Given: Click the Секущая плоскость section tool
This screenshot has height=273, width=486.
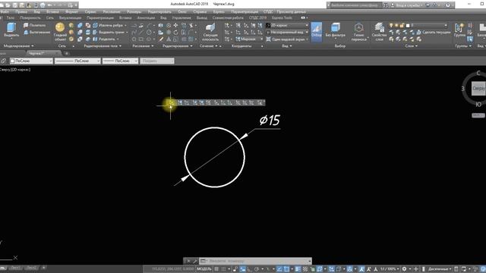Looking at the screenshot, I should tap(210, 32).
